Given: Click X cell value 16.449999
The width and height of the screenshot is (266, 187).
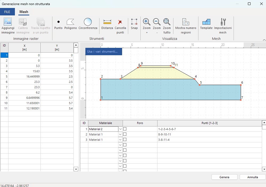Looking at the screenshot, I should pos(24,76).
